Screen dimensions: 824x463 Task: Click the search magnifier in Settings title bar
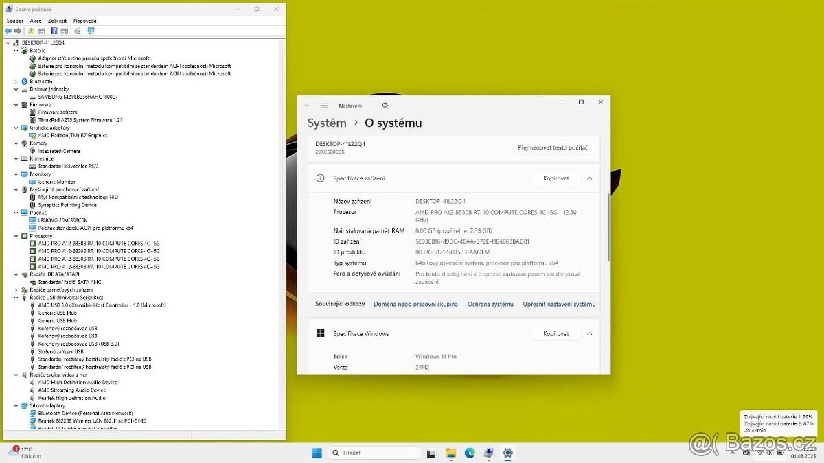pos(385,105)
